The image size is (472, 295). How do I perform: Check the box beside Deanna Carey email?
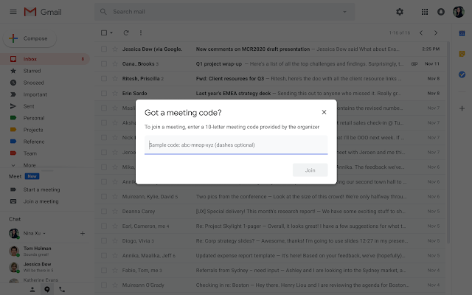tap(104, 209)
